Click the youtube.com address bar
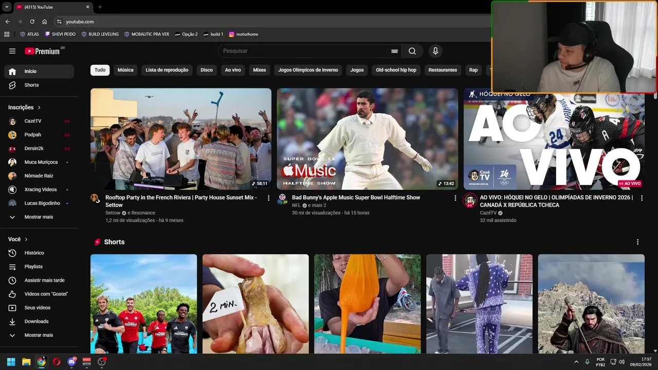658x370 pixels. (272, 22)
